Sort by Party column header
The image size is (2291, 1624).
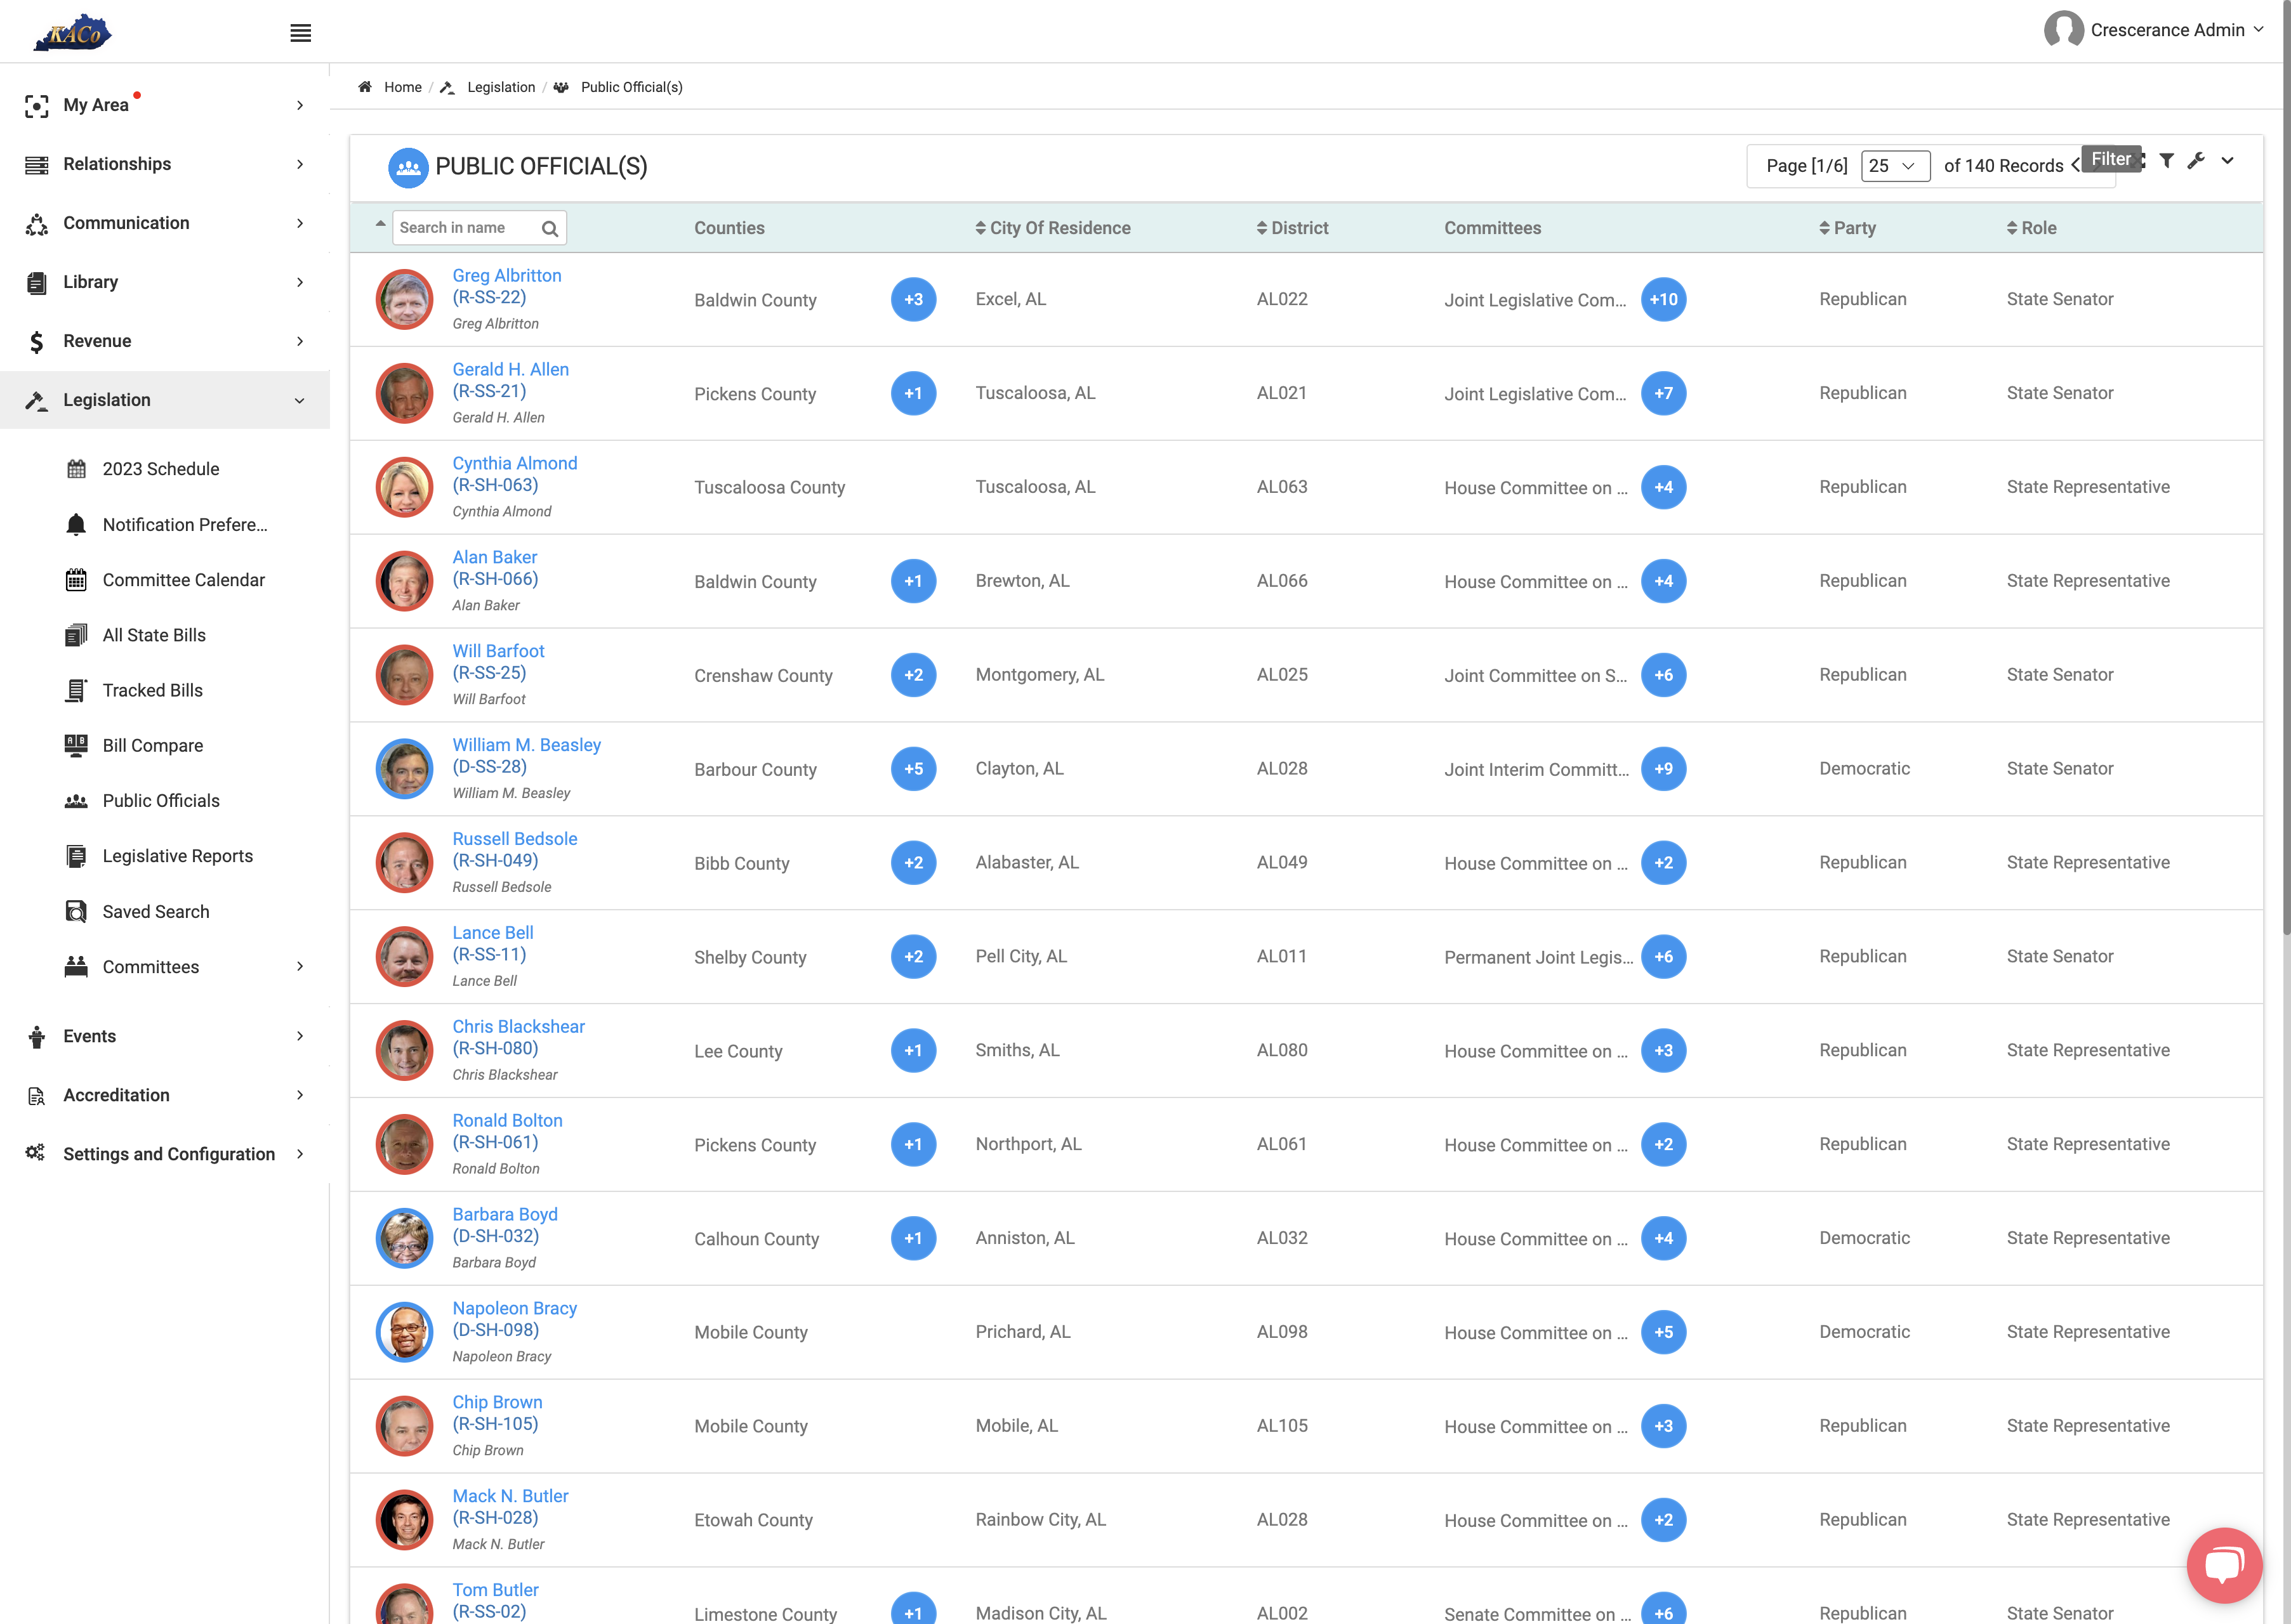coord(1847,228)
